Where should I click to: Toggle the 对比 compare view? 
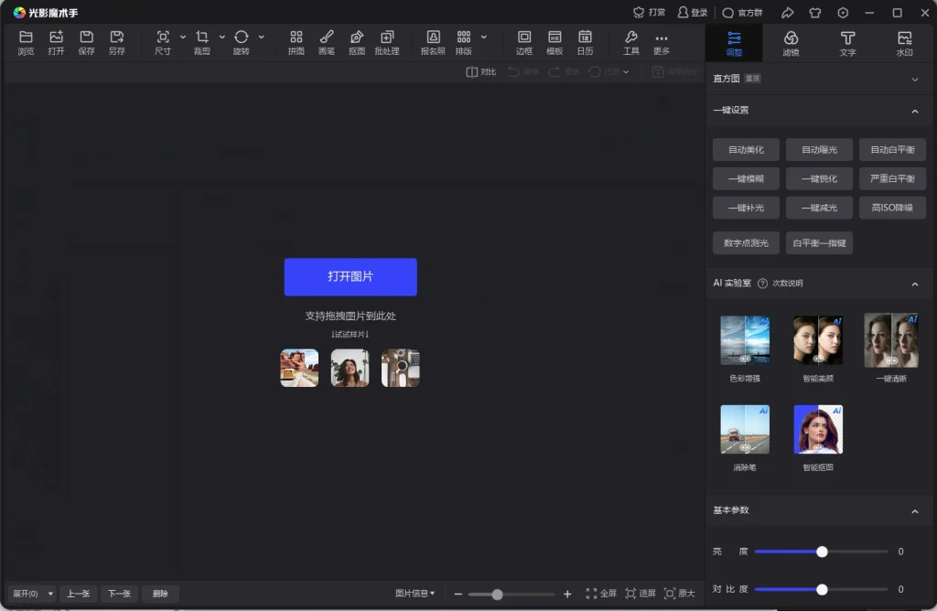click(x=479, y=71)
